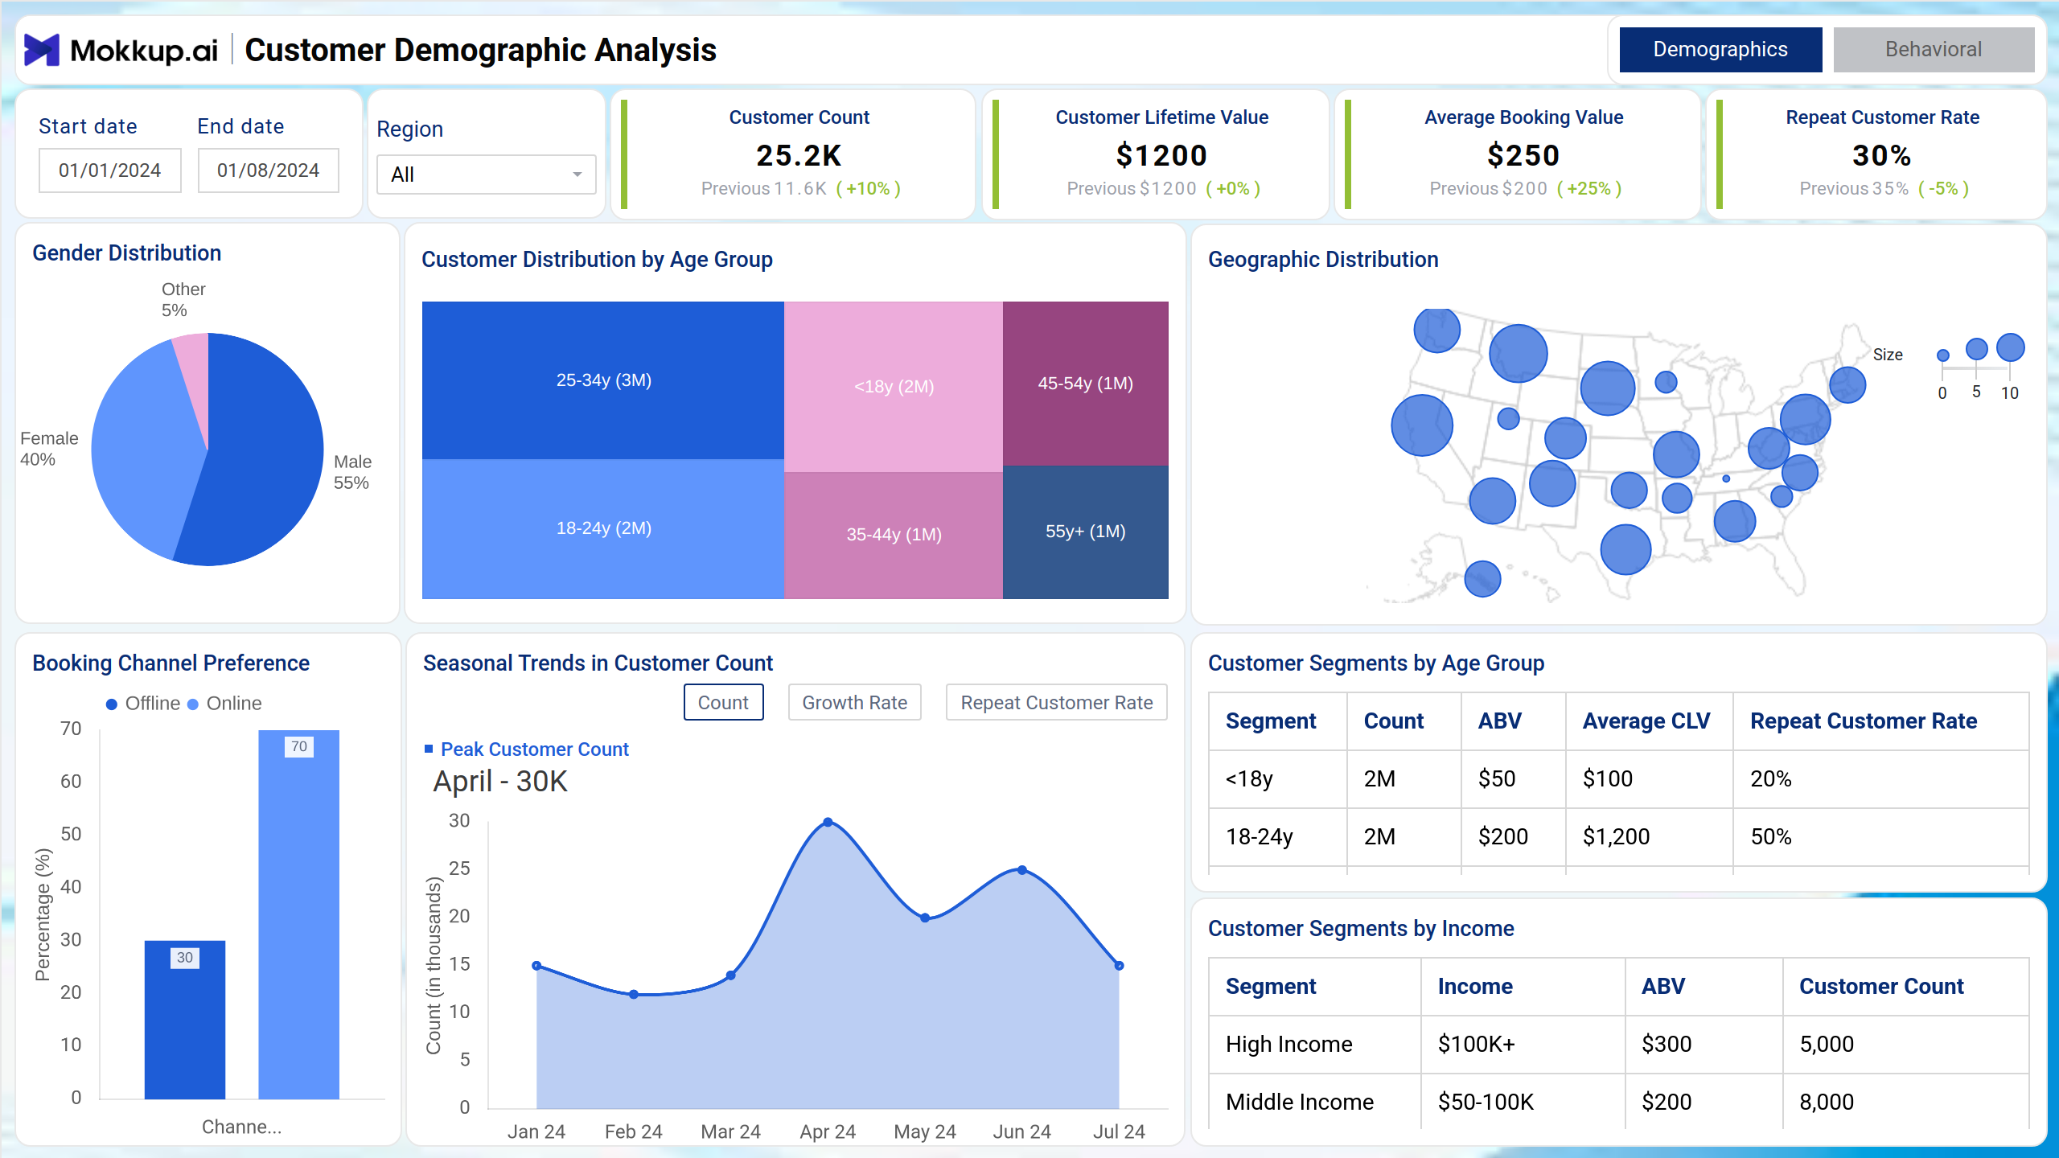
Task: Click the Hawaii bubble on the map
Action: click(x=1482, y=578)
